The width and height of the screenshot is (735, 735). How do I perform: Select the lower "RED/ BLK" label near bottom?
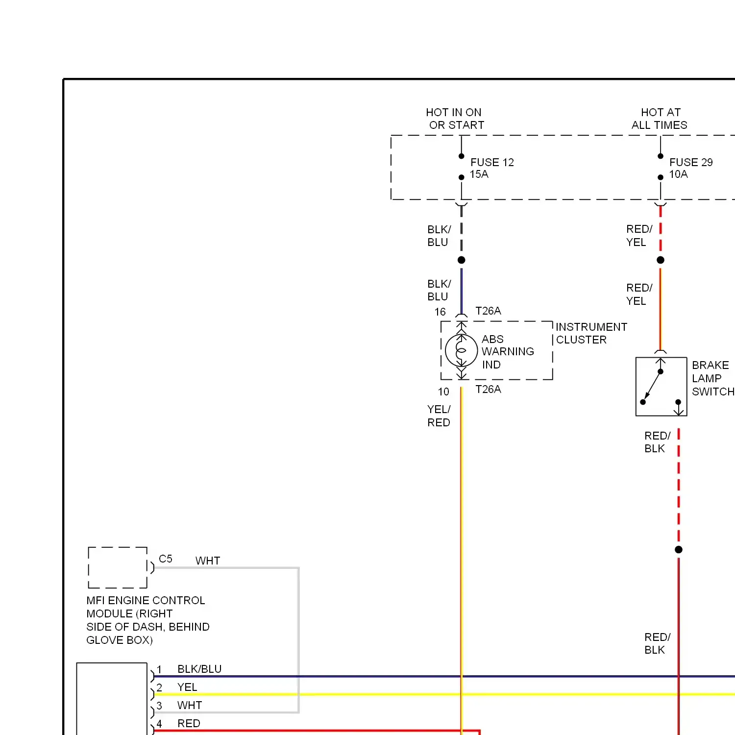657,643
